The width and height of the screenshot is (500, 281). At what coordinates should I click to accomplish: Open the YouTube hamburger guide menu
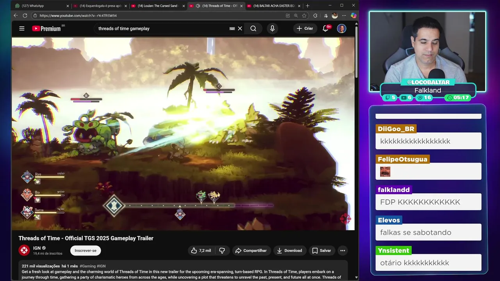point(22,28)
